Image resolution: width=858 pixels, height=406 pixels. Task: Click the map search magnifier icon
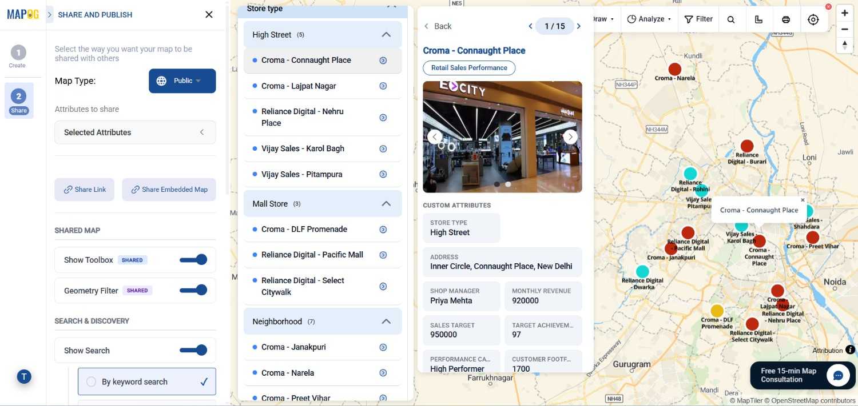pos(731,19)
